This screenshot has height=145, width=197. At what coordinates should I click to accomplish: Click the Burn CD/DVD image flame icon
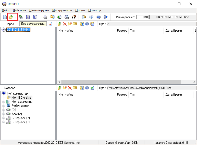(x=74, y=17)
